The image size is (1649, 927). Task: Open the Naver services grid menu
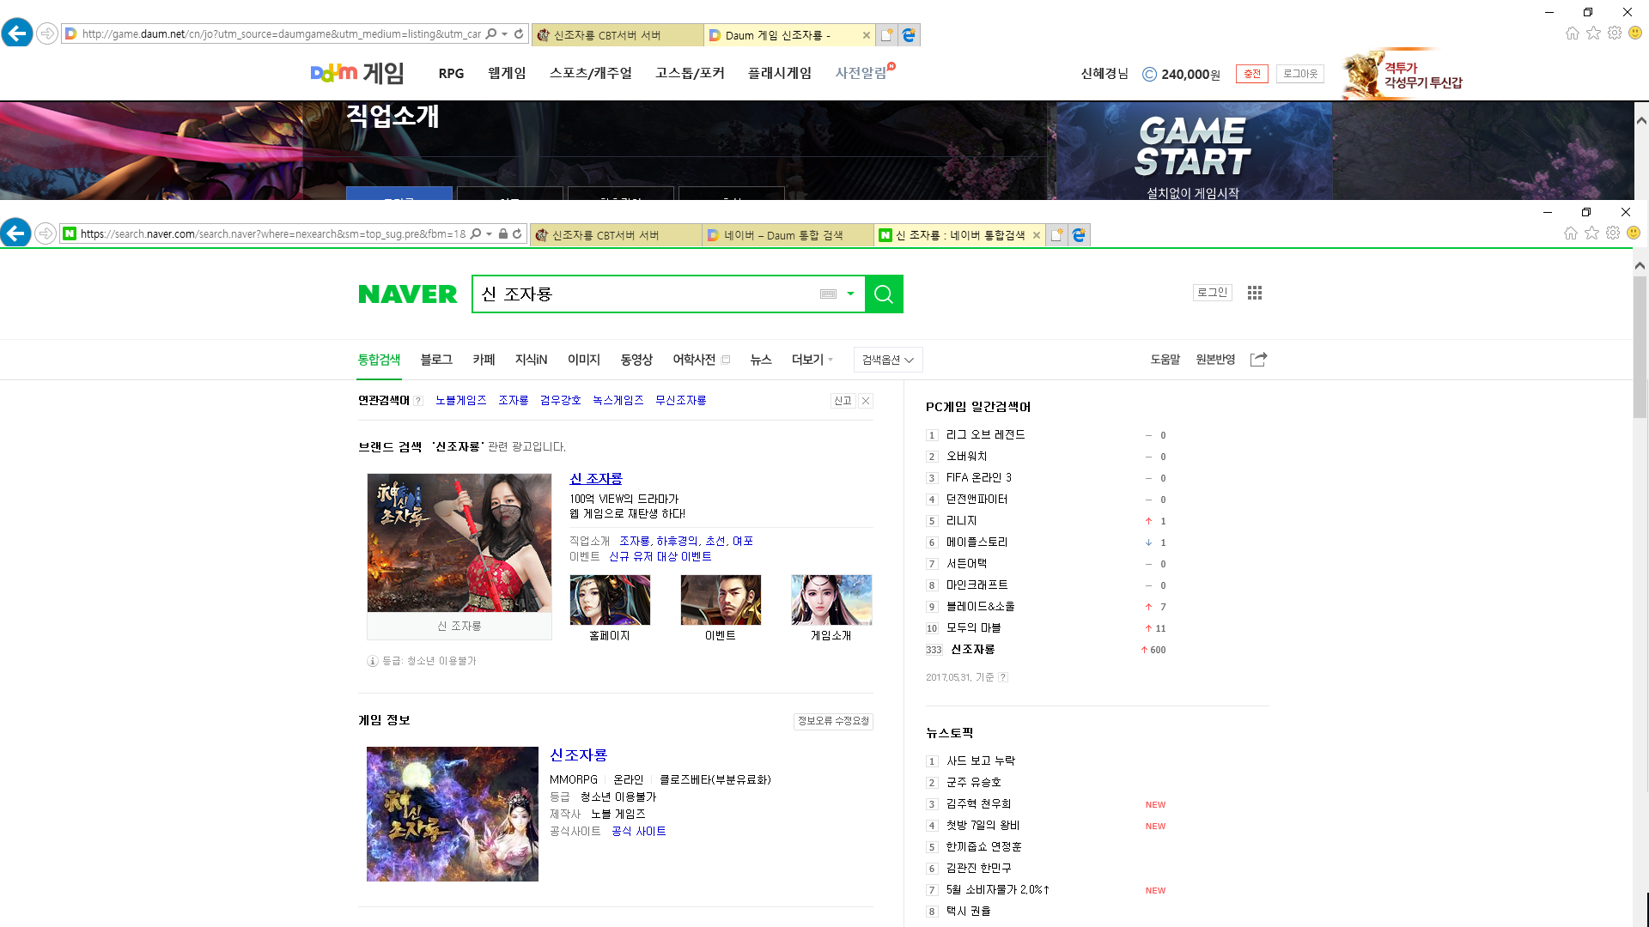(x=1255, y=293)
